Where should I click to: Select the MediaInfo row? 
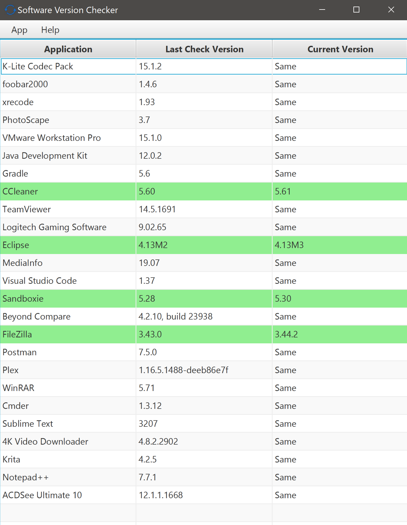click(204, 263)
